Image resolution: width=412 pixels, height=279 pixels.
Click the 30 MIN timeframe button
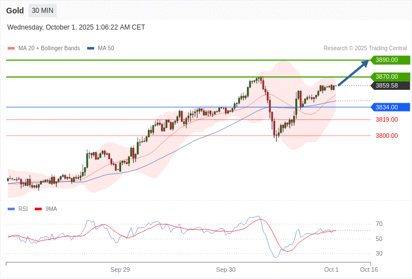tap(42, 11)
